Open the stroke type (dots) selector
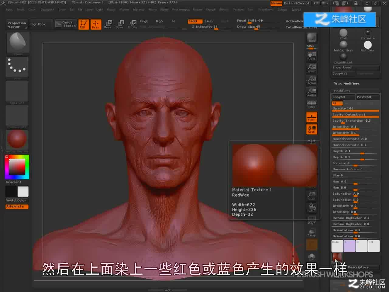 point(17,67)
